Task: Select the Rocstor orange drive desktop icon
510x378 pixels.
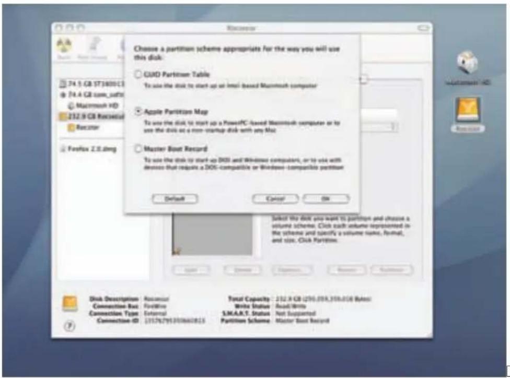Action: (x=468, y=110)
